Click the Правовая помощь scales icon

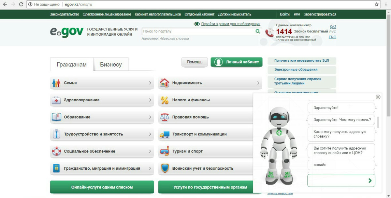[x=165, y=117]
